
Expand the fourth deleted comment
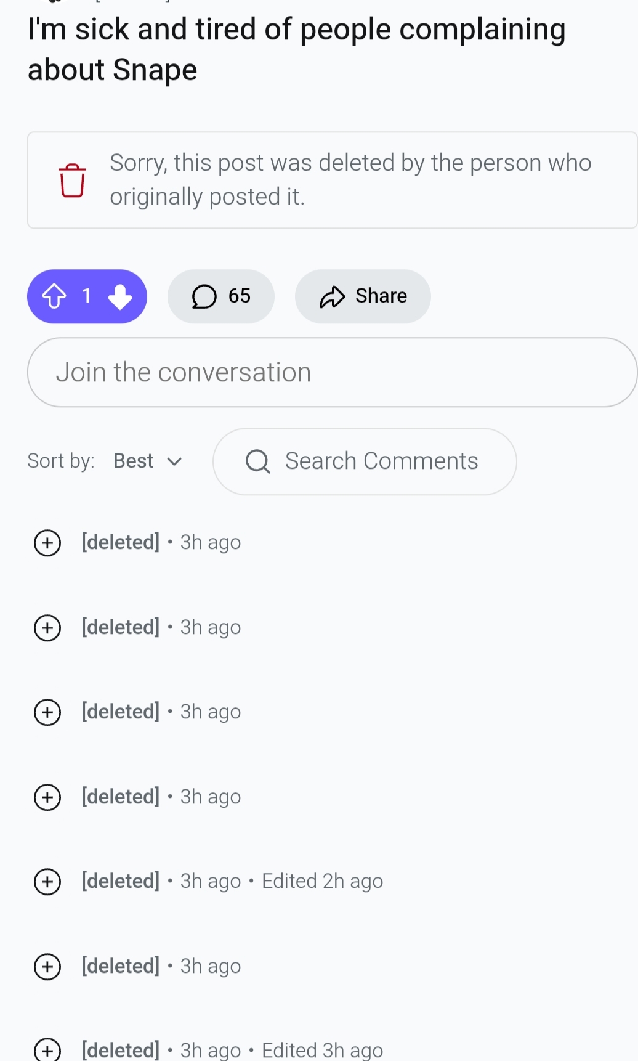click(47, 797)
